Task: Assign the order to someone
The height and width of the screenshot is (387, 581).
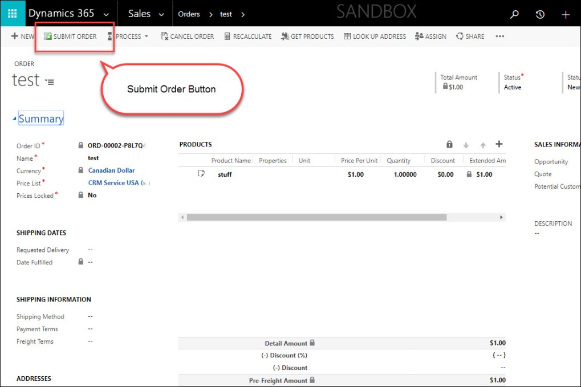Action: tap(430, 36)
